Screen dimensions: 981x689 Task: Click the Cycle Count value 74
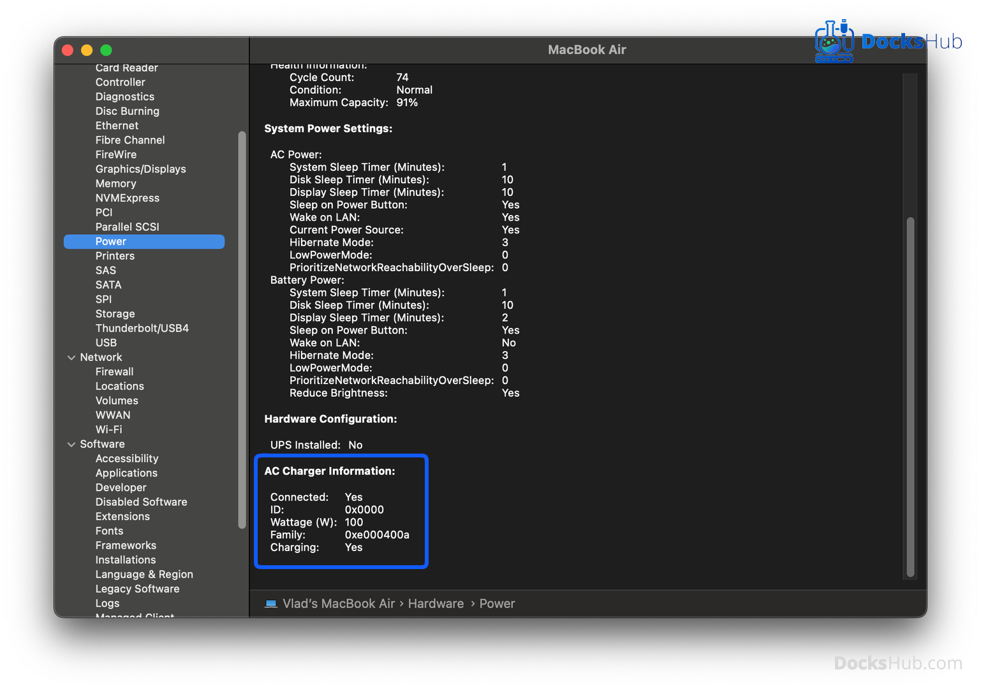[x=402, y=77]
